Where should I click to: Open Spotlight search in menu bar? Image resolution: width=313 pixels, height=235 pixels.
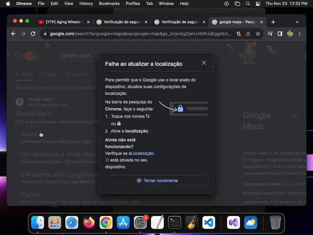tap(248, 4)
